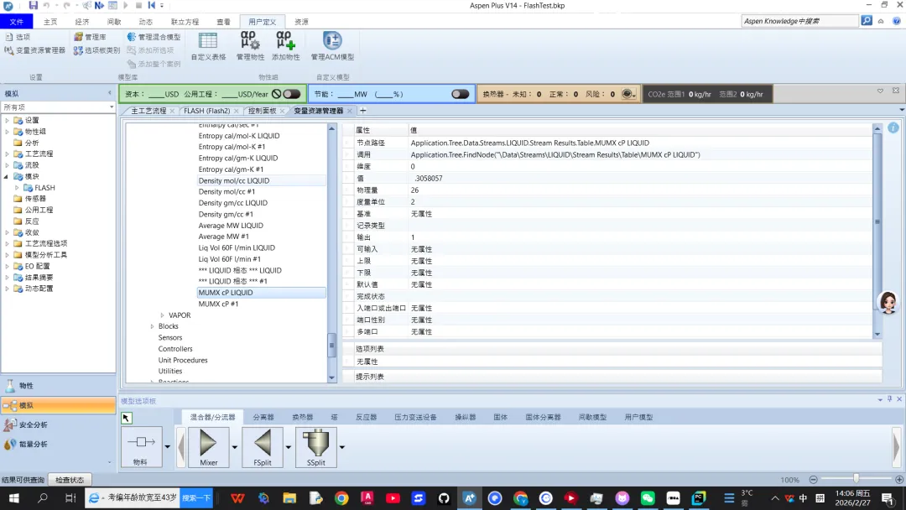
Task: Open the 分离器 palette tab
Action: tap(263, 417)
